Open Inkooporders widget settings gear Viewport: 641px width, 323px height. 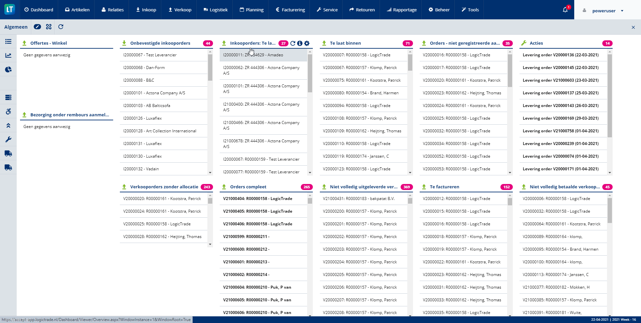coord(307,43)
